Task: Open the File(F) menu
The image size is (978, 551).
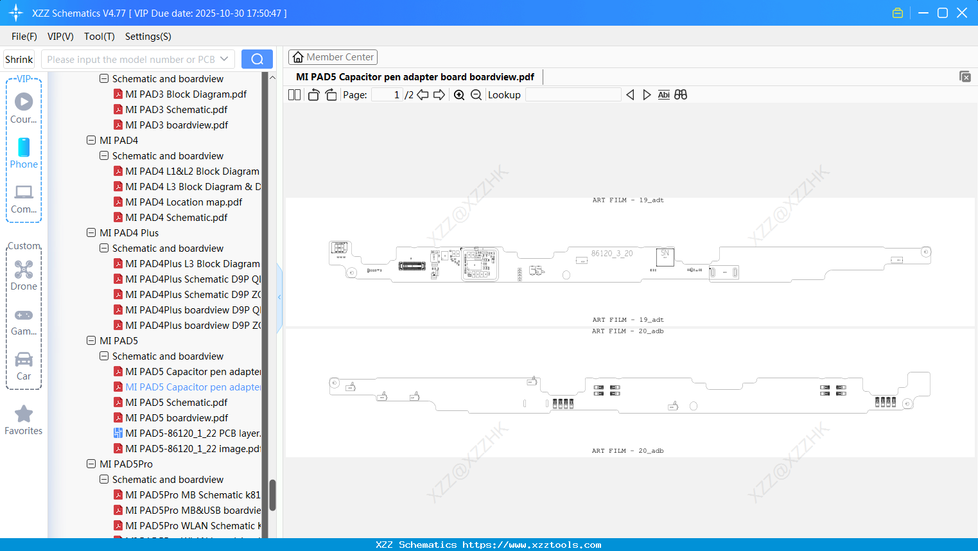Action: 24,37
